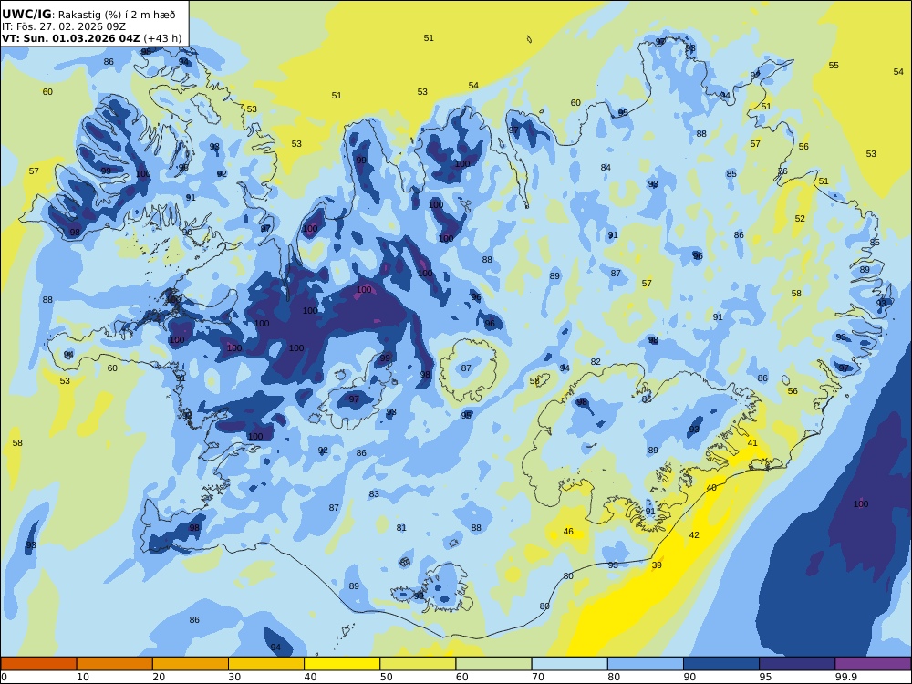Click the '46' humidity value on the map

click(x=568, y=531)
